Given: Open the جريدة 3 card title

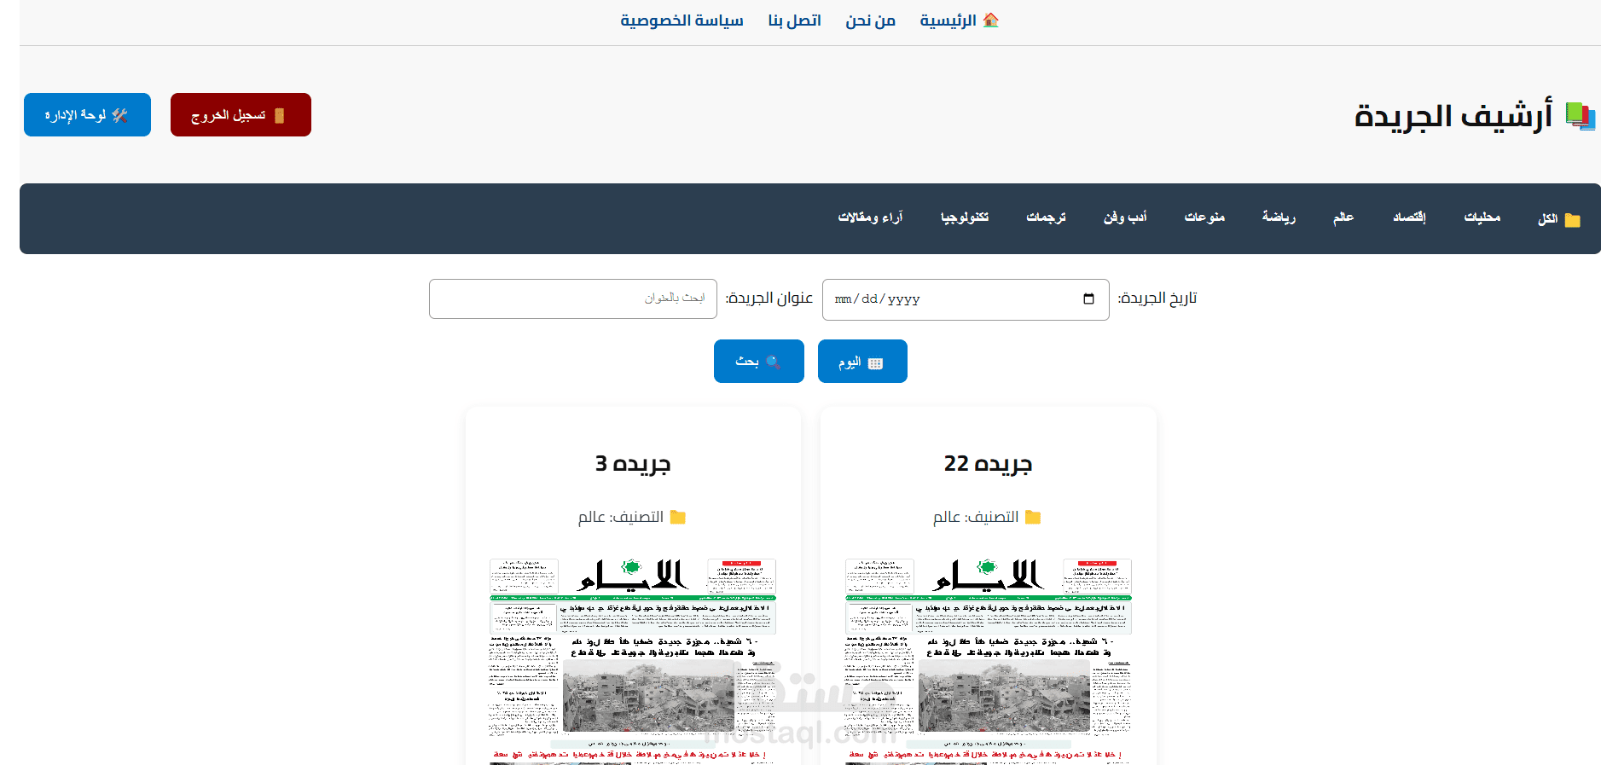Looking at the screenshot, I should point(633,464).
